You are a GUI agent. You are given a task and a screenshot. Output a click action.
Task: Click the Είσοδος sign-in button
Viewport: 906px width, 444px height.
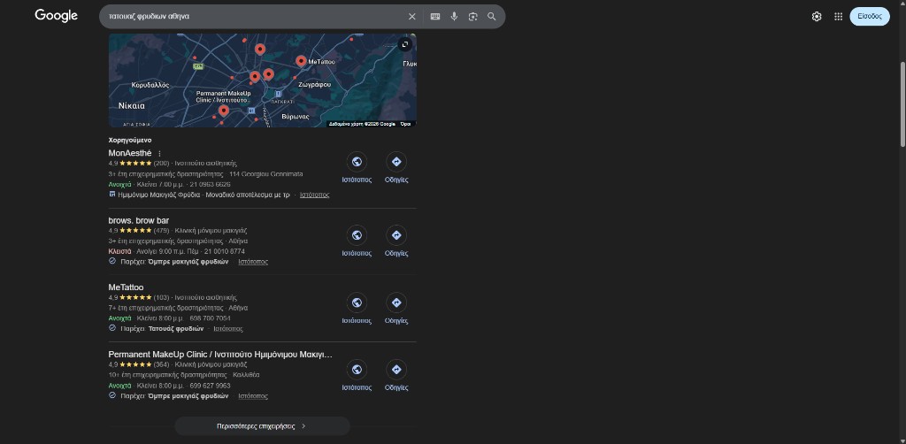coord(870,16)
